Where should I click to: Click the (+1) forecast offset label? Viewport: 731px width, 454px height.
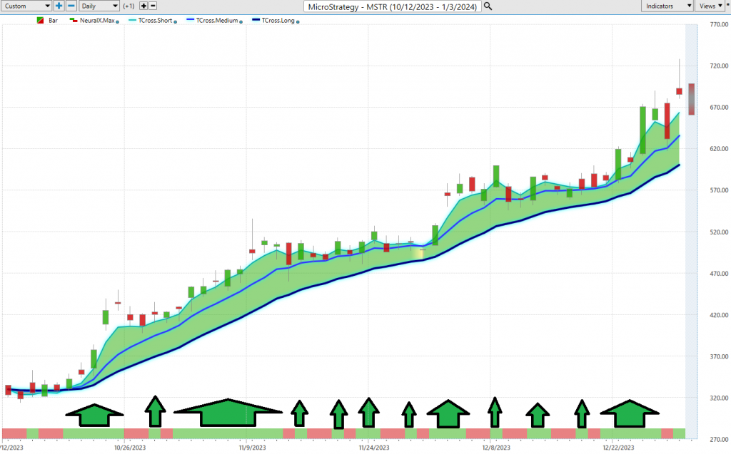[x=128, y=6]
